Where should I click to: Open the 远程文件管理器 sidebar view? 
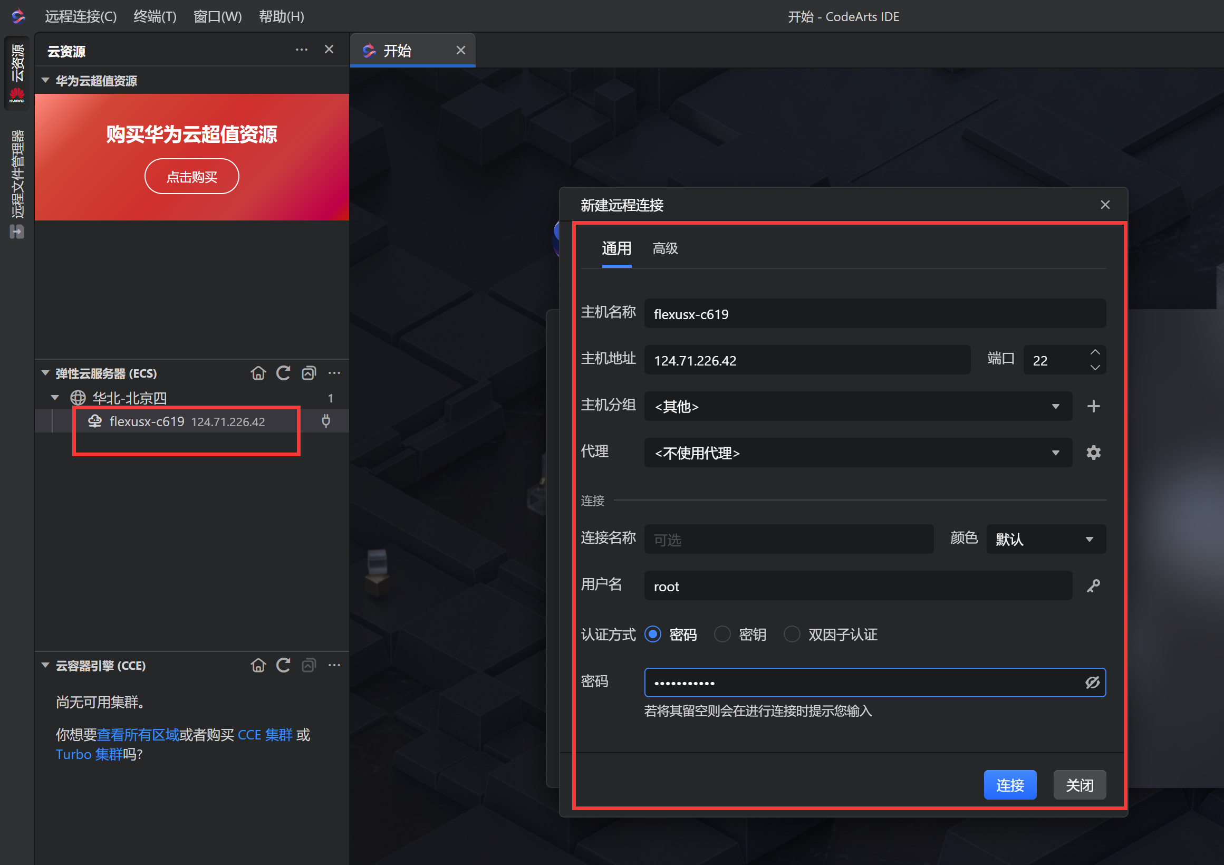[x=17, y=184]
